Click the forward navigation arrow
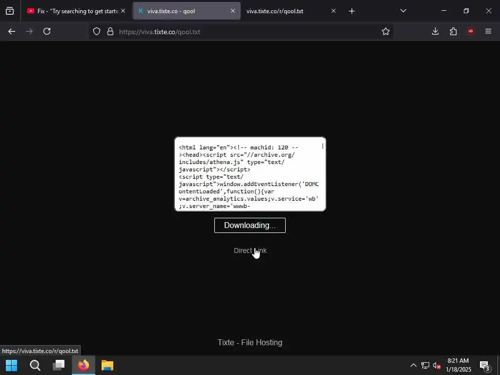 [29, 31]
